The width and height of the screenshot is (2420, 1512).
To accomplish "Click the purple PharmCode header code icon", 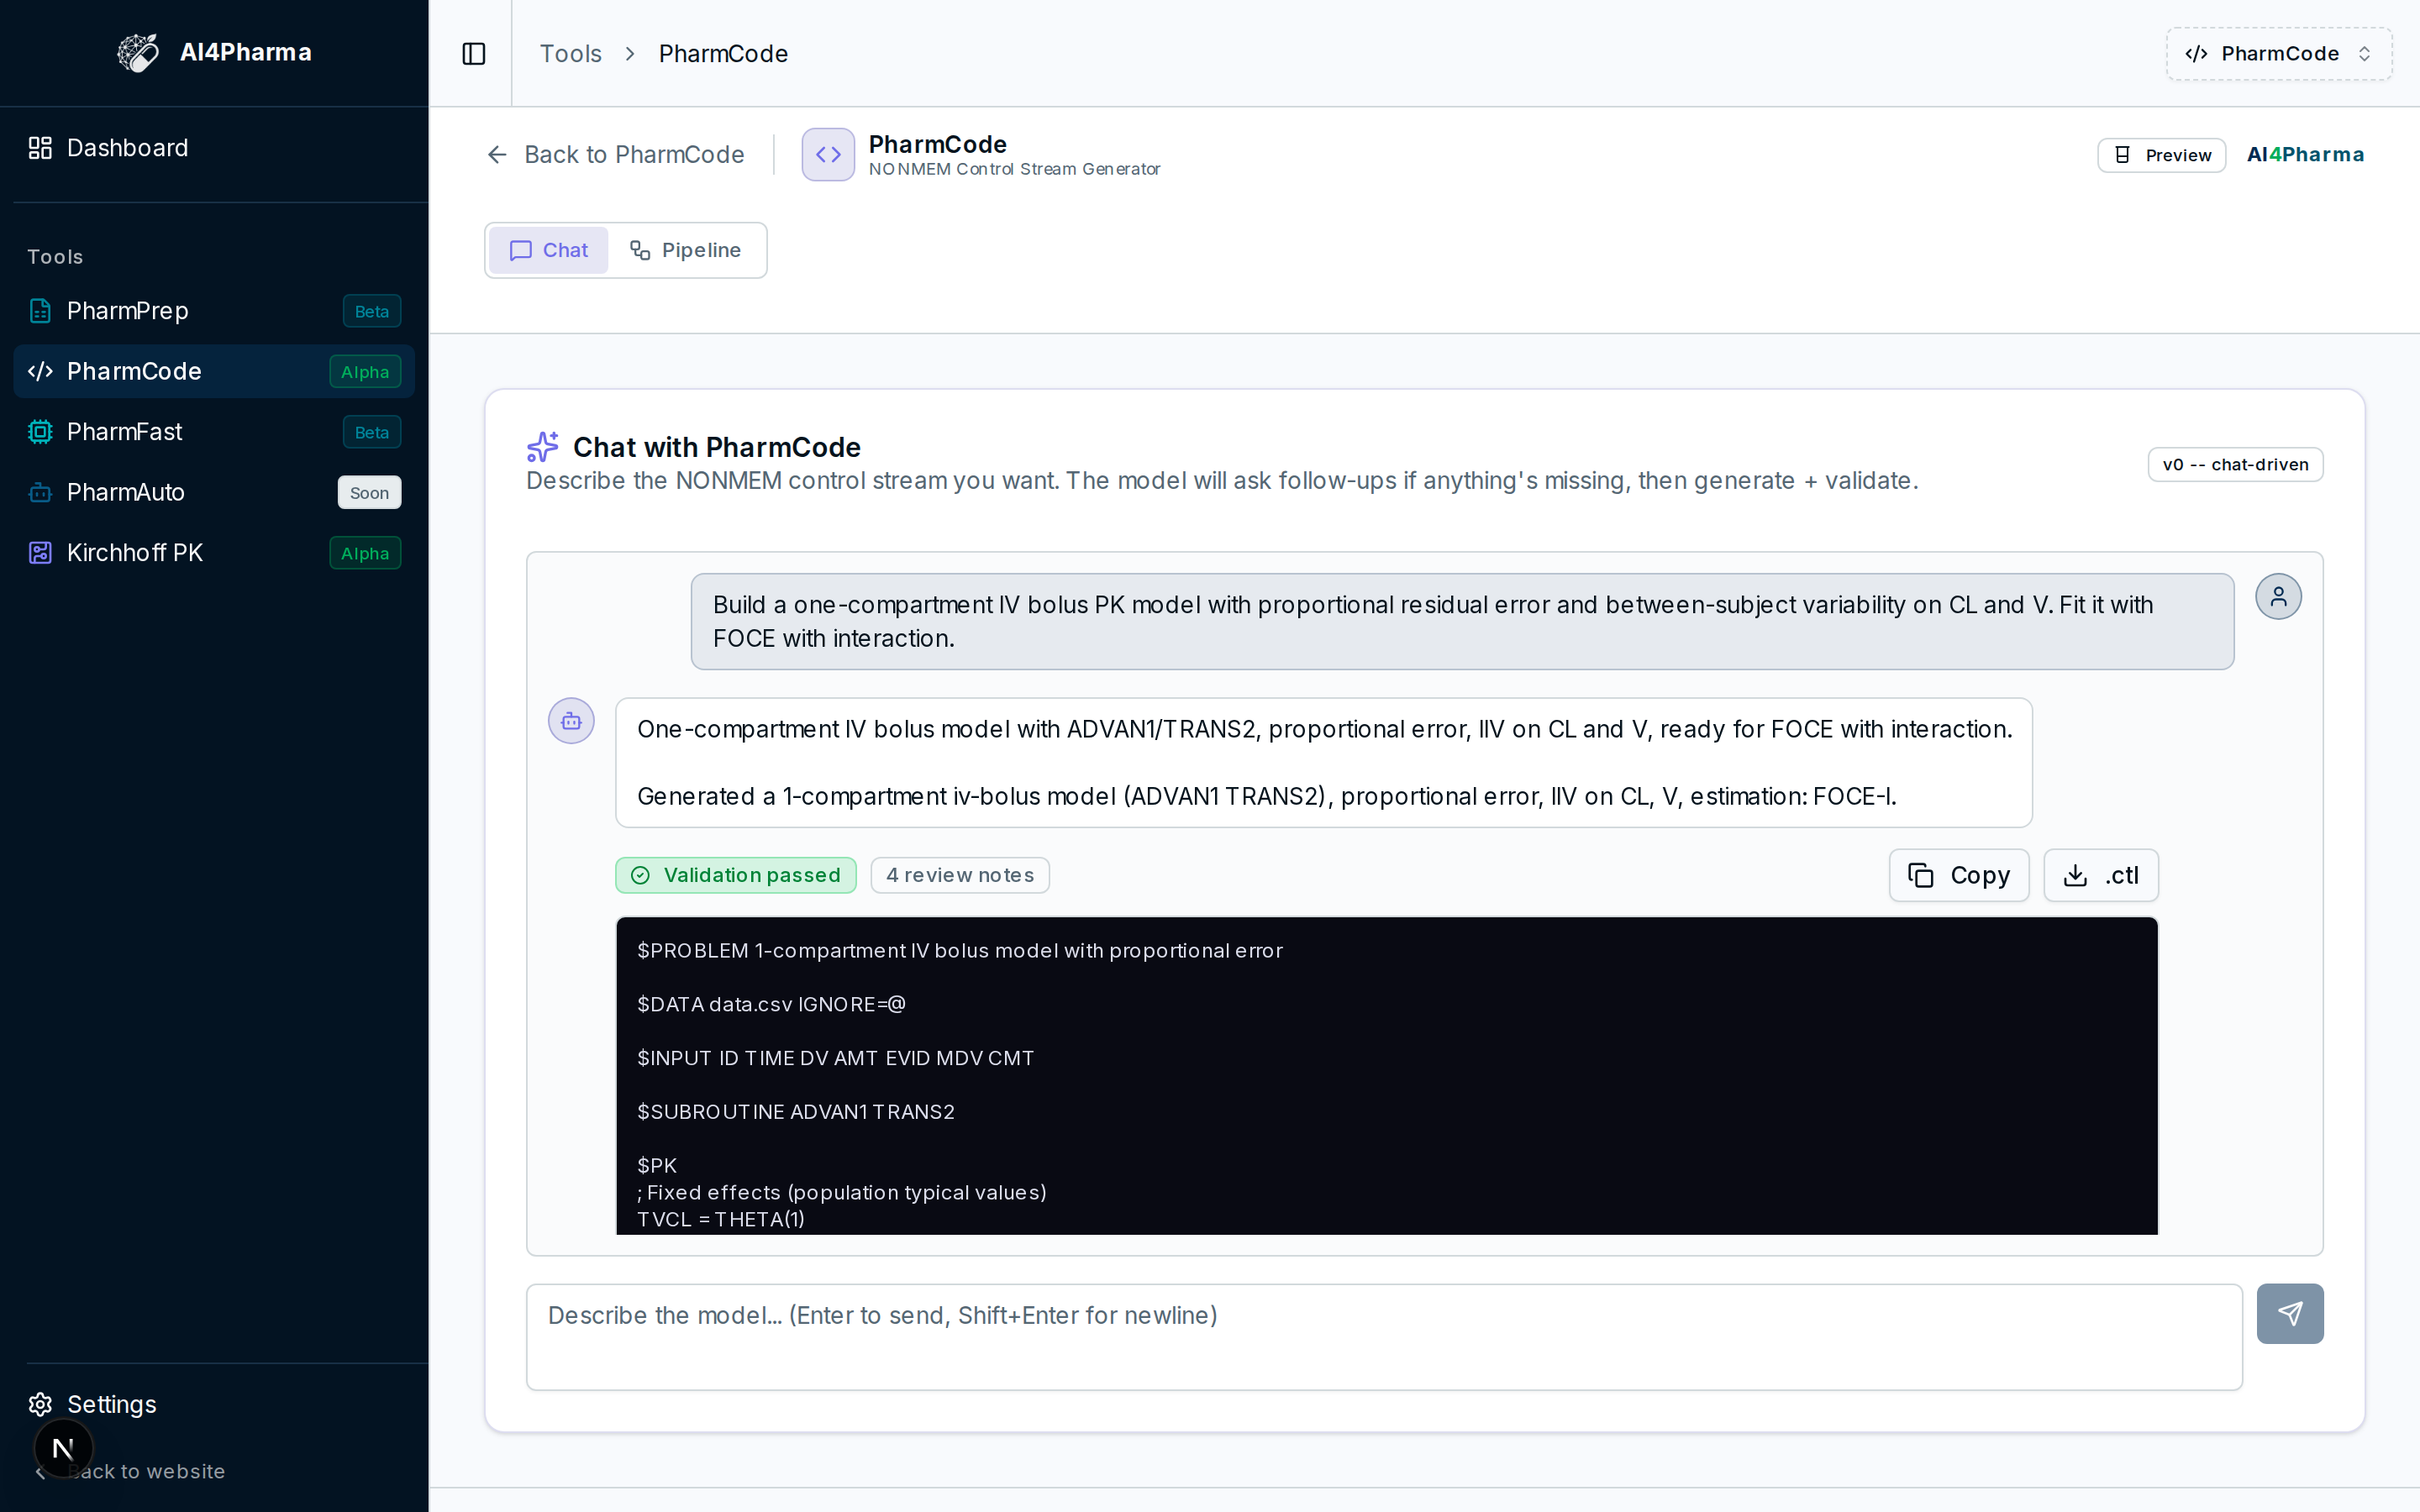I will (828, 154).
